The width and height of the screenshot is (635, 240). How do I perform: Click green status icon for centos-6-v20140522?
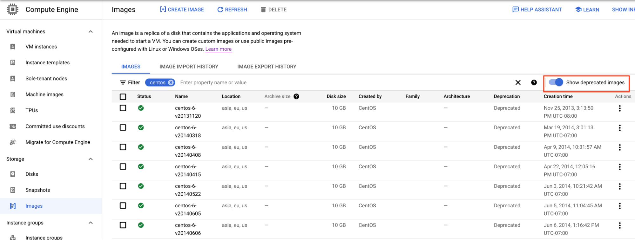(141, 186)
